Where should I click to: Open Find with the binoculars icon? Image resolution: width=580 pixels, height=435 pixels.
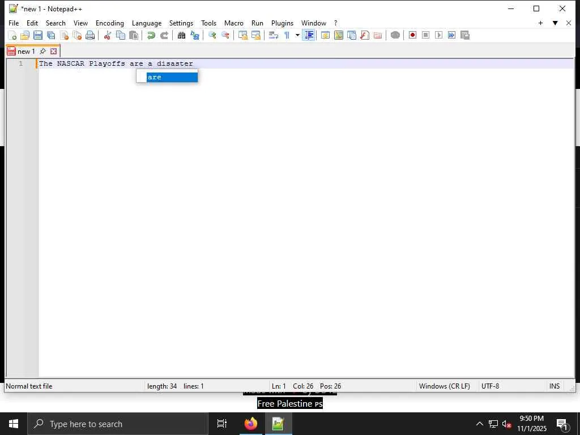pyautogui.click(x=181, y=35)
